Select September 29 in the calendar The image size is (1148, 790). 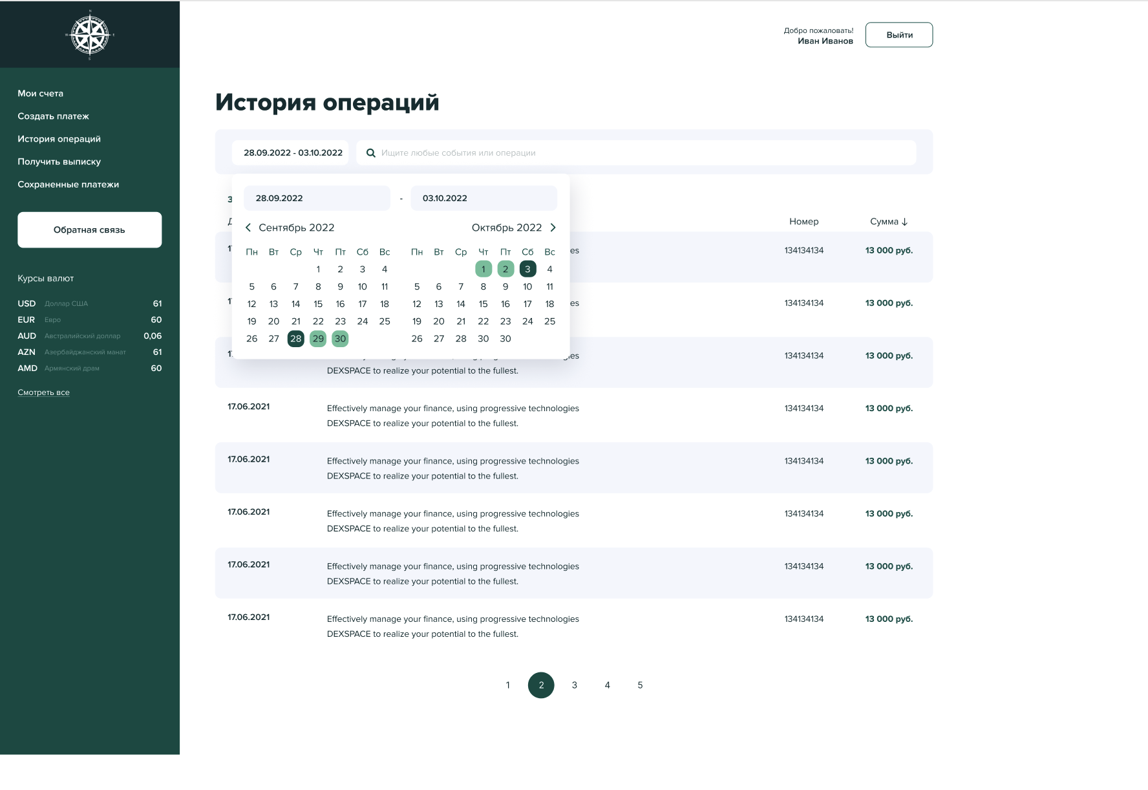pos(318,339)
